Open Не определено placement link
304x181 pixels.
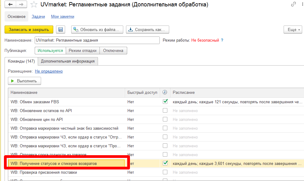point(49,71)
